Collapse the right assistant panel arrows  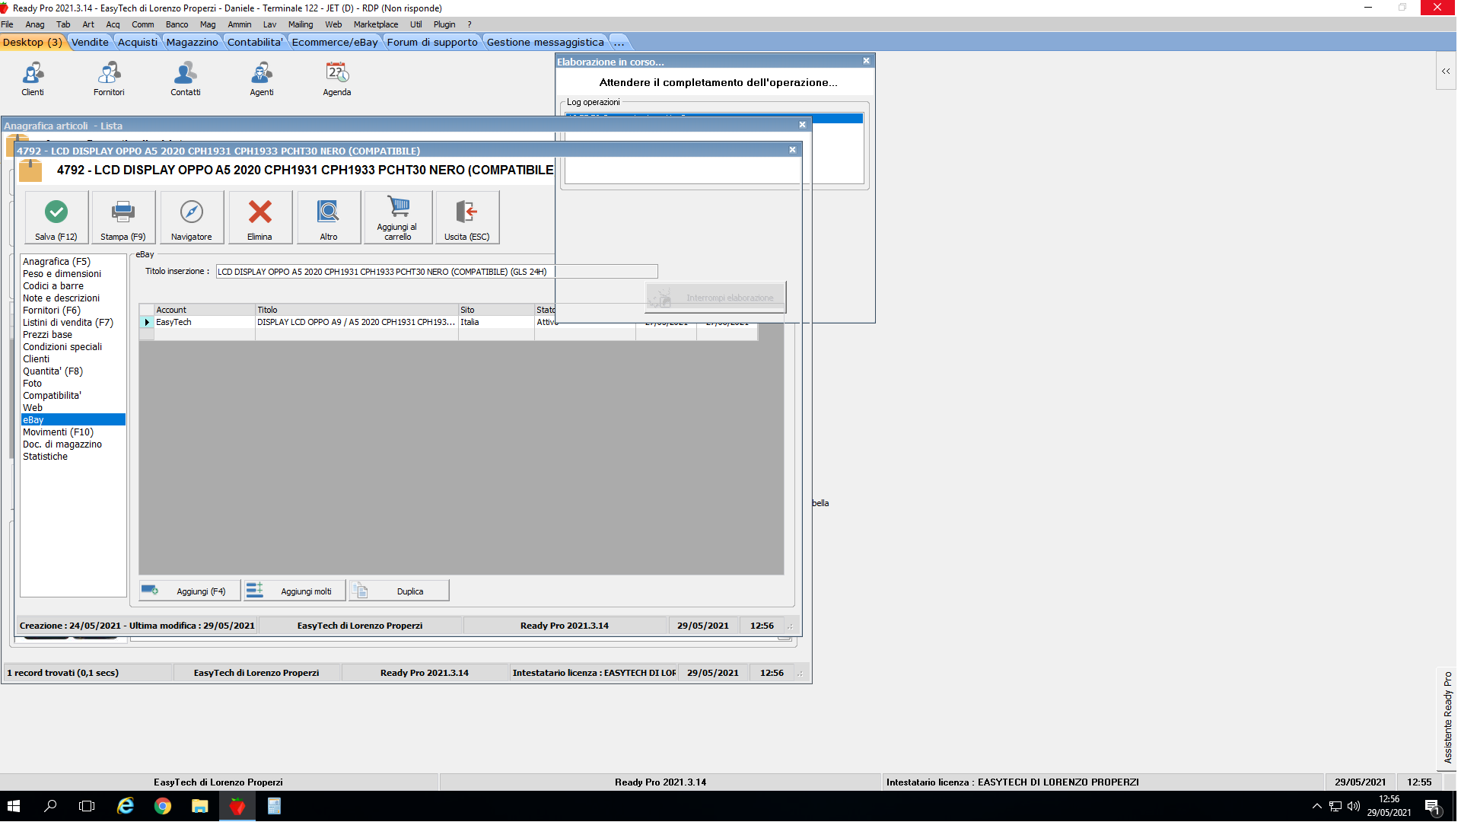[x=1446, y=71]
